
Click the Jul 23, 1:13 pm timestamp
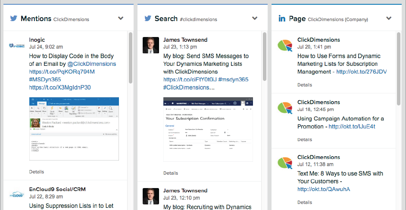click(180, 47)
